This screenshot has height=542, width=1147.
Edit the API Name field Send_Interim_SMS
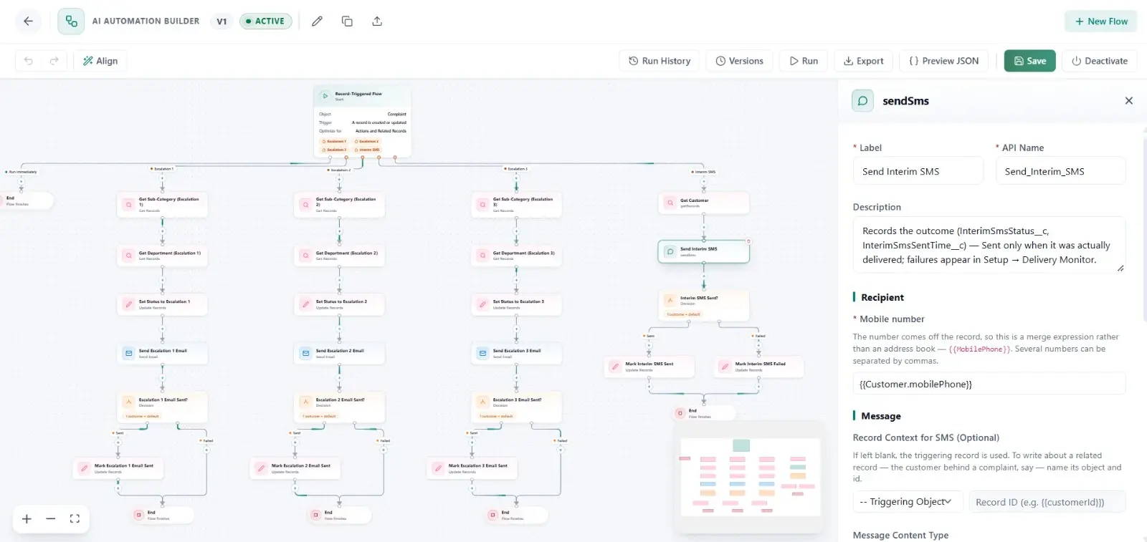[1060, 171]
